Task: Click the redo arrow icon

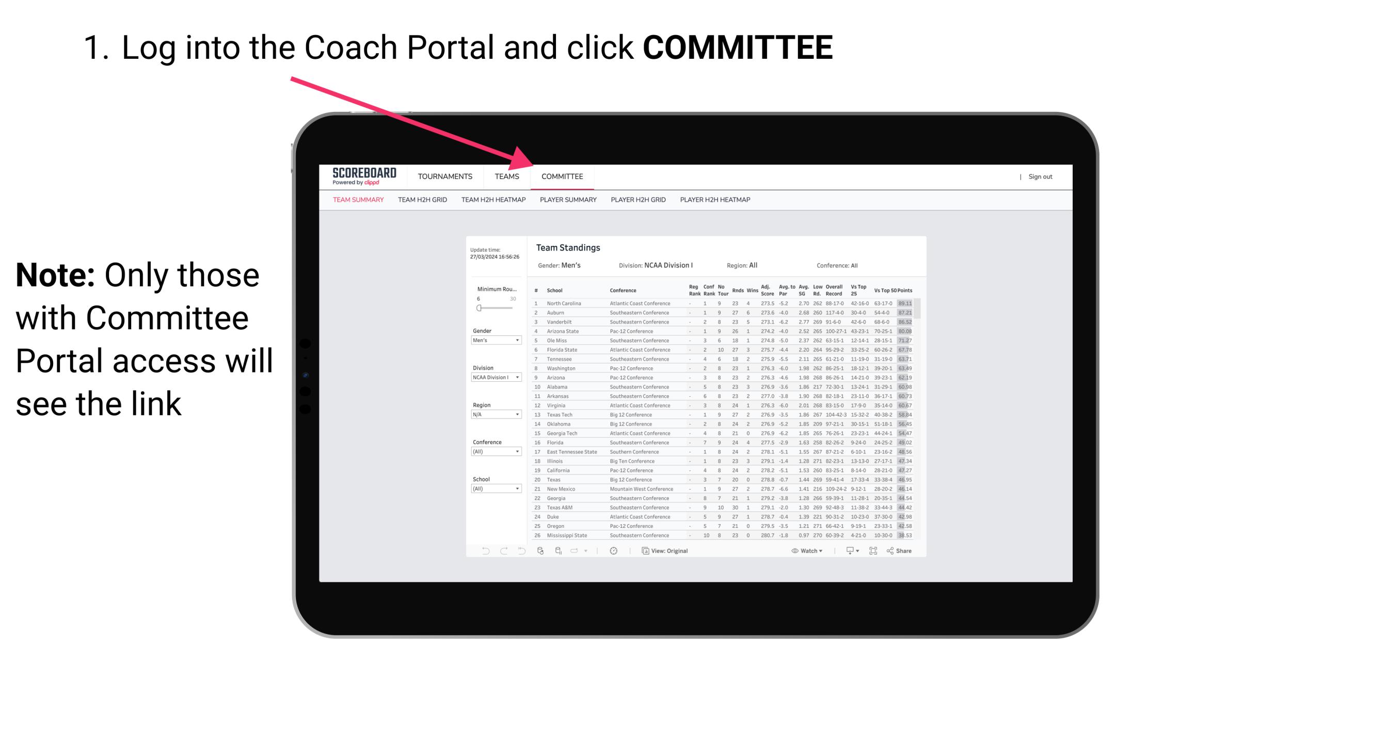Action: (x=500, y=551)
